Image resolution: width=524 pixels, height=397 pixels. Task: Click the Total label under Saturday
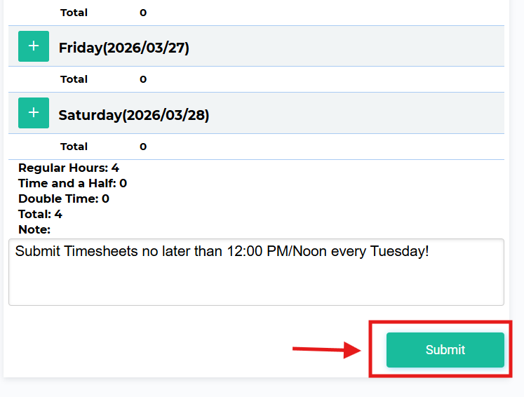click(x=74, y=147)
